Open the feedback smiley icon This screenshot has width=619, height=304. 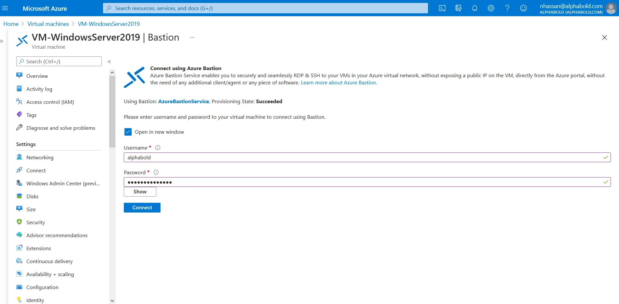pos(523,8)
